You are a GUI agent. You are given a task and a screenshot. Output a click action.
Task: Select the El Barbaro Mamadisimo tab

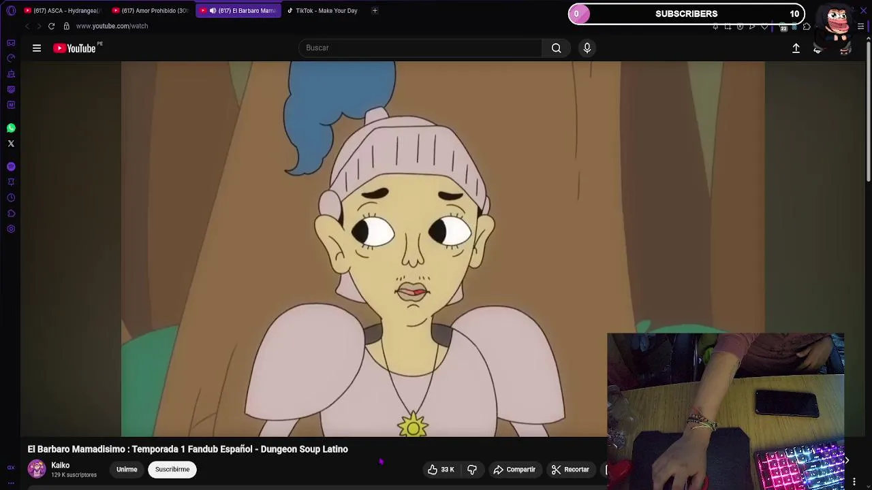238,10
